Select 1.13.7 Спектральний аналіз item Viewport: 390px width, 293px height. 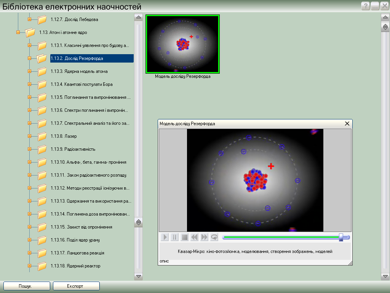(x=90, y=123)
